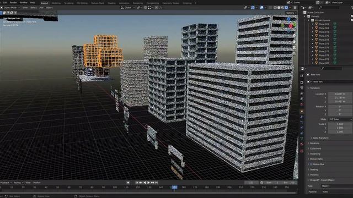The image size is (353, 198).
Task: Toggle proportional editing in viewport header
Action: click(157, 8)
